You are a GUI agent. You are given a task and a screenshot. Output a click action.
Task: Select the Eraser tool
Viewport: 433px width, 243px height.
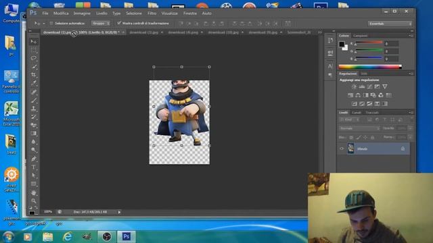(34, 125)
